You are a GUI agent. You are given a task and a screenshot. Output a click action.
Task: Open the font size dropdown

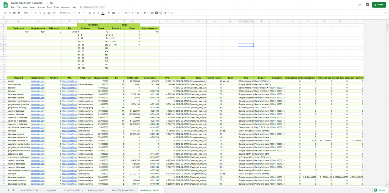[x=81, y=13]
